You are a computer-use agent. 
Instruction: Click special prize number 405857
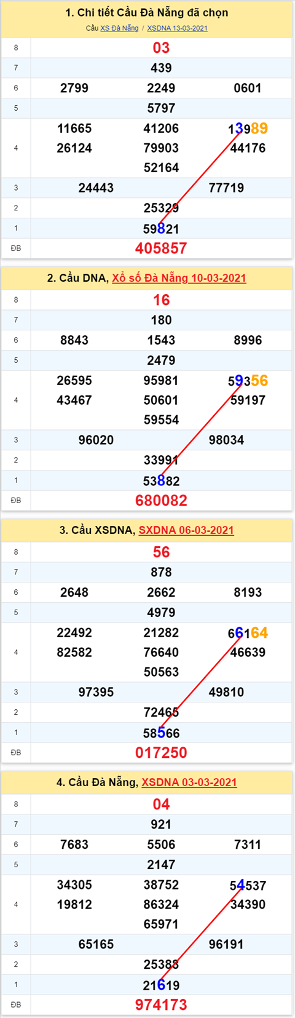coord(161,249)
